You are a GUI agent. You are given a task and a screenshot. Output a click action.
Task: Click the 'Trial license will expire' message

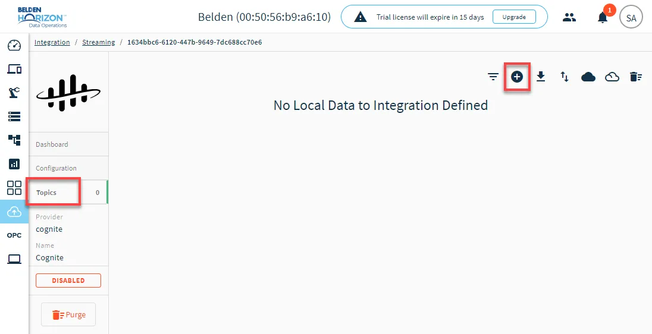(x=430, y=17)
